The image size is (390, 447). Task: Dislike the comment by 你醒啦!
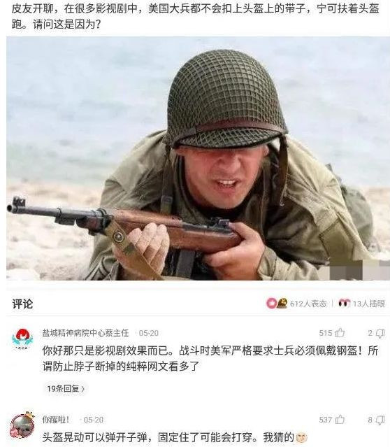coord(381,420)
